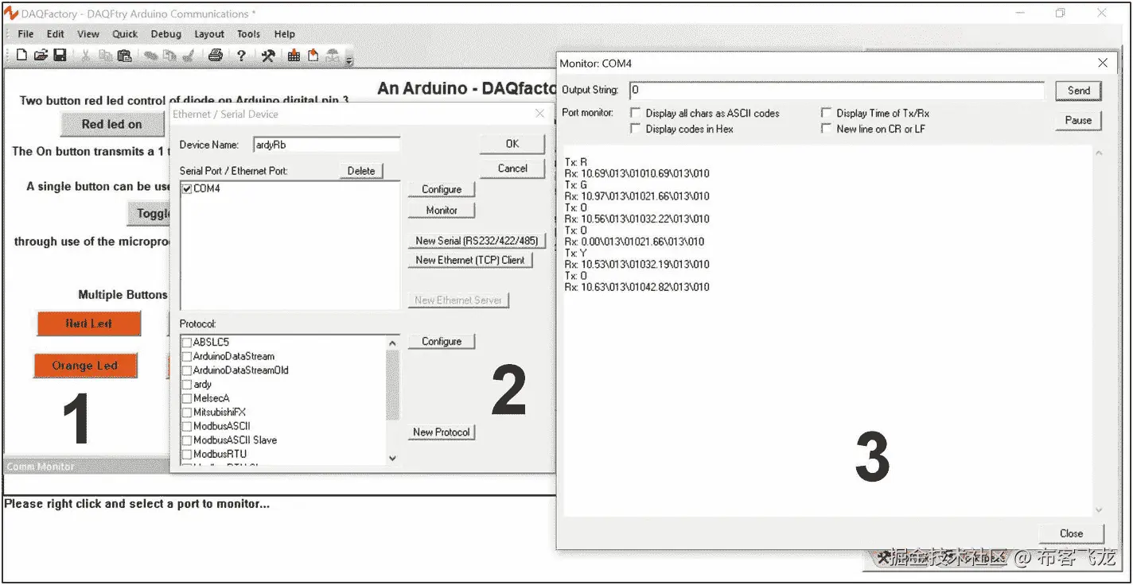Enable Display all chars as ASCII codes
Image resolution: width=1133 pixels, height=585 pixels.
[636, 114]
